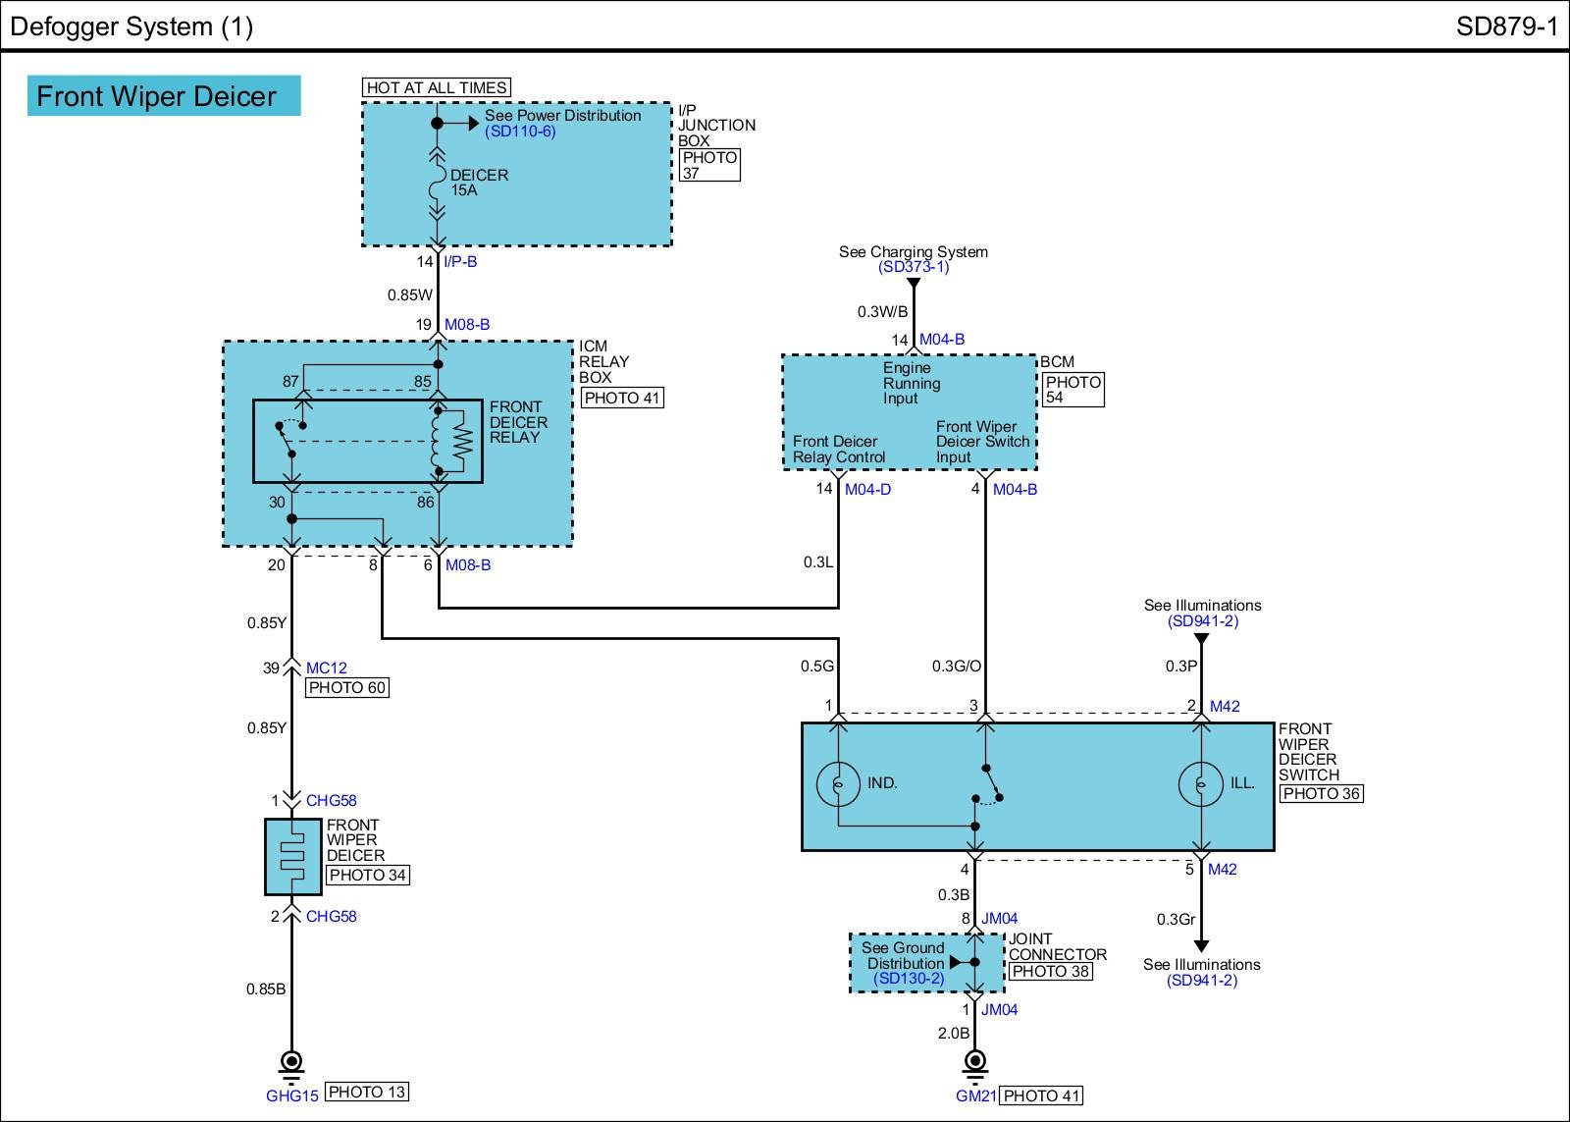Image resolution: width=1570 pixels, height=1122 pixels.
Task: Open PHOTO 36 for front wiper deicer switch
Action: 1321,793
